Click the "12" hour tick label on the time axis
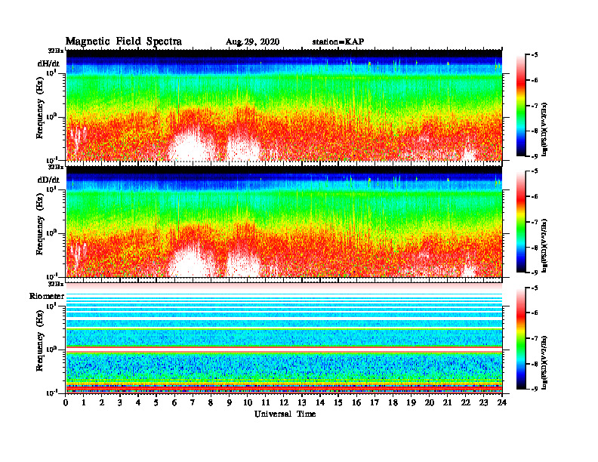The width and height of the screenshot is (598, 462). click(284, 402)
